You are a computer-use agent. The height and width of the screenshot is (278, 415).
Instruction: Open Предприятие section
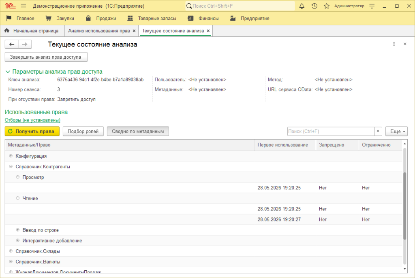[250, 18]
